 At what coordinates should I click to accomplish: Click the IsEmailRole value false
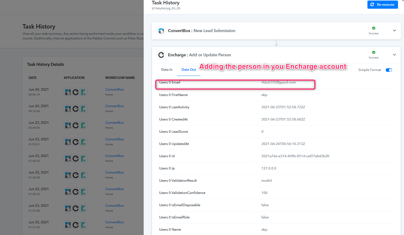265,217
